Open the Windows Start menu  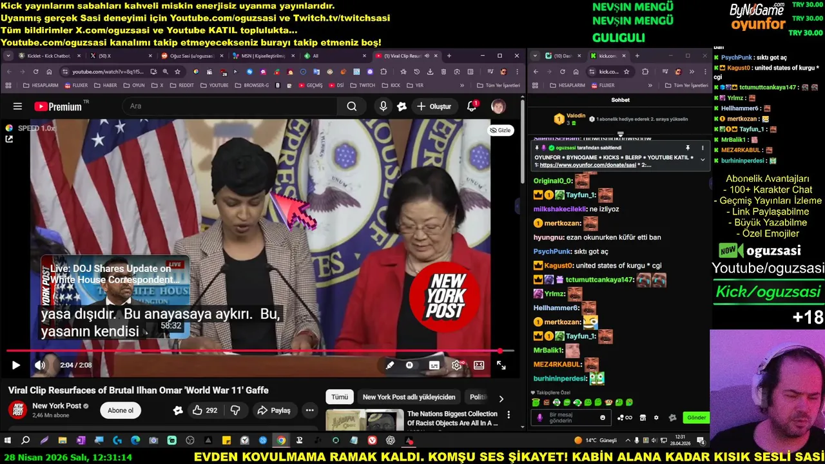click(8, 441)
